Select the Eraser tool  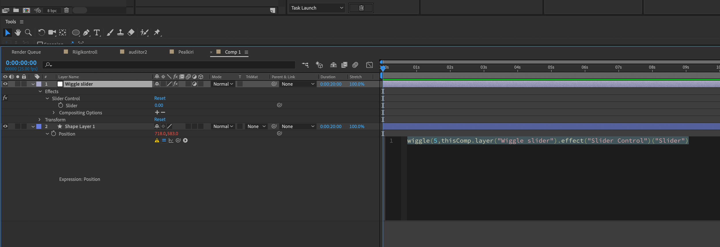tap(131, 32)
